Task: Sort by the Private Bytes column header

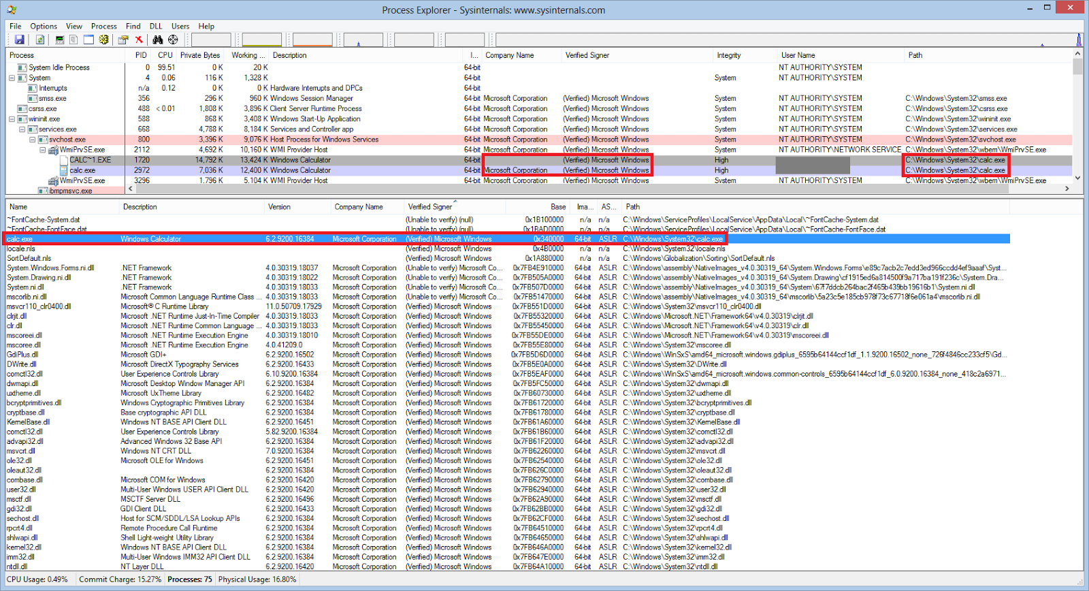Action: (200, 55)
